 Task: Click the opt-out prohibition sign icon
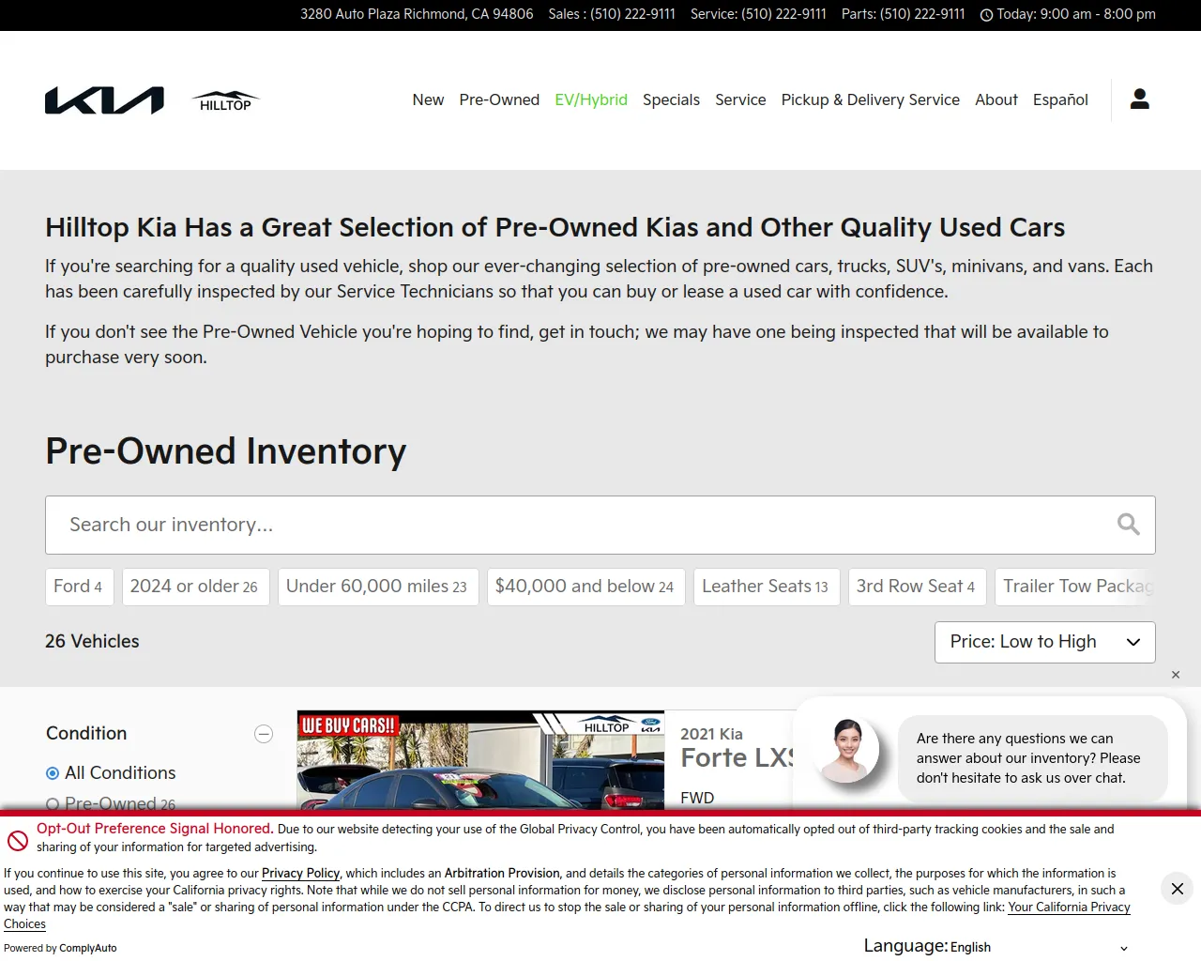coord(17,840)
